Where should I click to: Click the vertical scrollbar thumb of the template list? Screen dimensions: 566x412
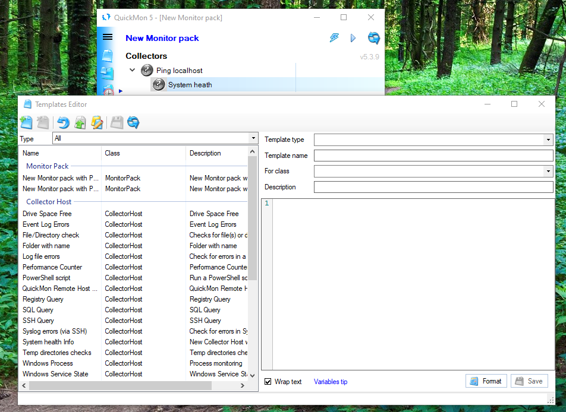252,218
